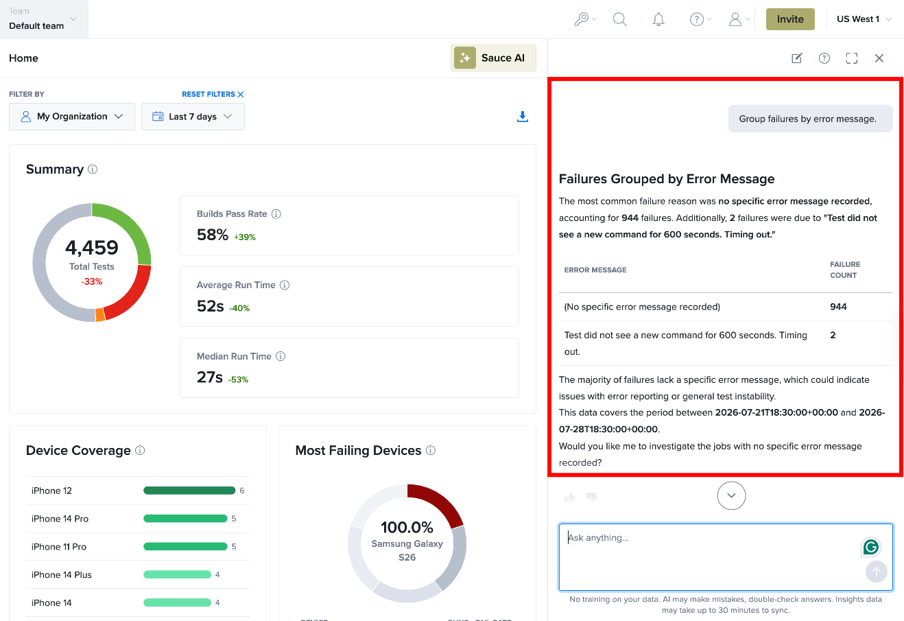904x621 pixels.
Task: Open the help question mark menu
Action: click(700, 19)
